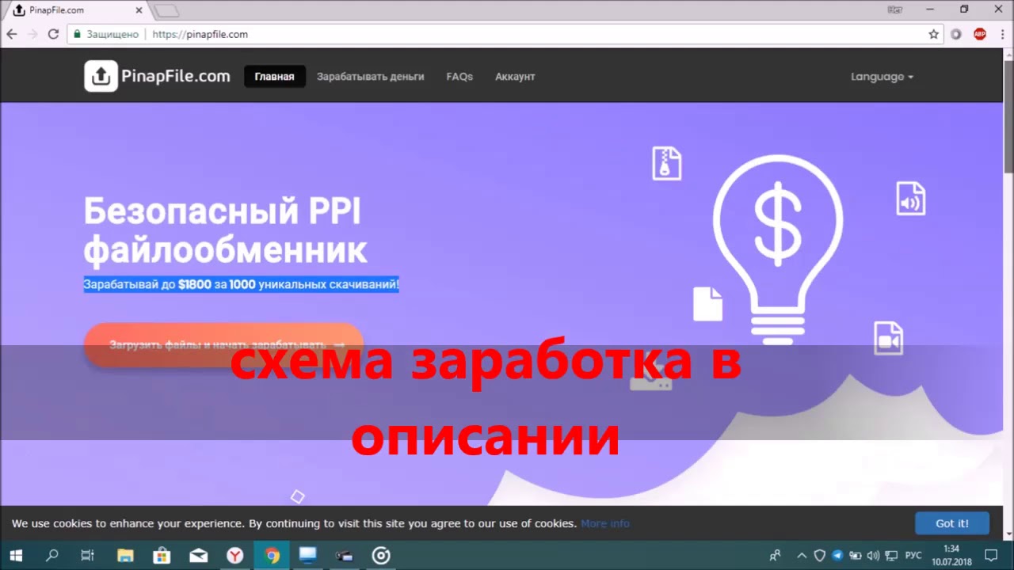Open the FAQs page link
This screenshot has height=570, width=1014.
coord(459,77)
